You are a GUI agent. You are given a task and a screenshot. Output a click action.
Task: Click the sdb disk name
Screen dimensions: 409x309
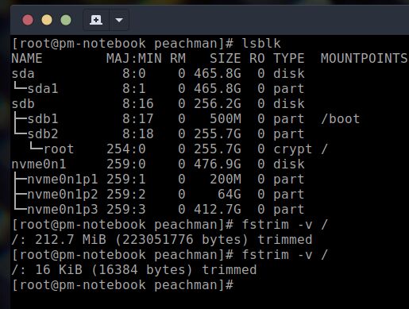pyautogui.click(x=23, y=103)
